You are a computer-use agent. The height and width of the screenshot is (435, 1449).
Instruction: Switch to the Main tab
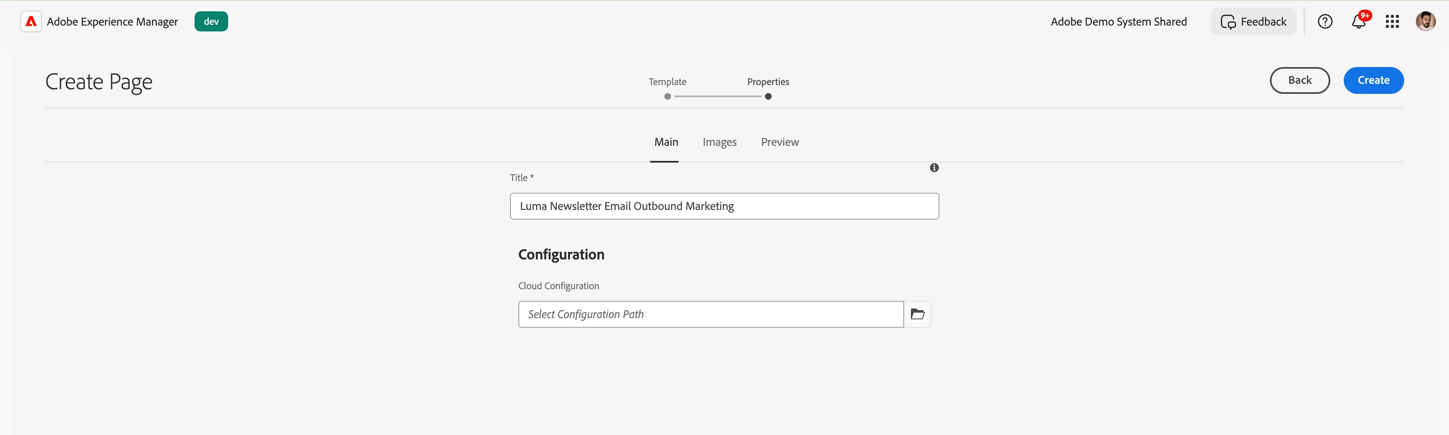point(666,142)
